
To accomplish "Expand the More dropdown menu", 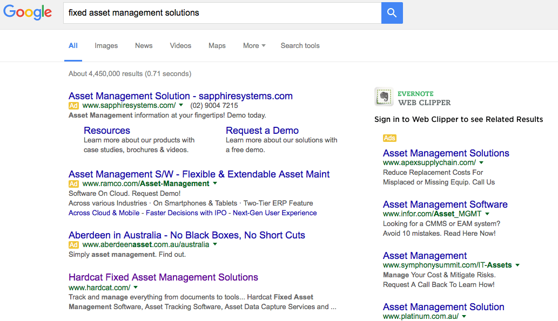I will (254, 45).
